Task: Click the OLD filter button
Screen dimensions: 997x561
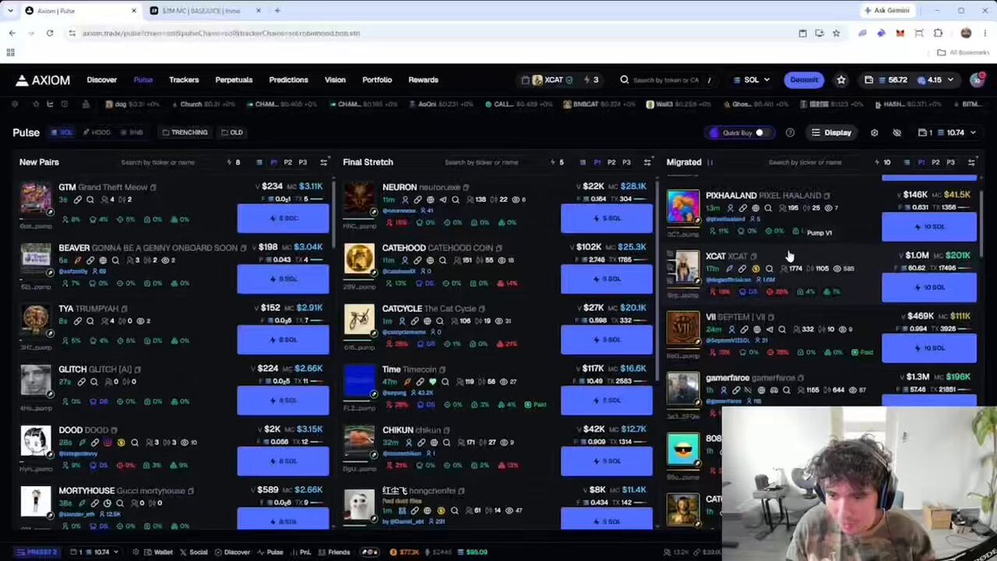Action: (232, 133)
